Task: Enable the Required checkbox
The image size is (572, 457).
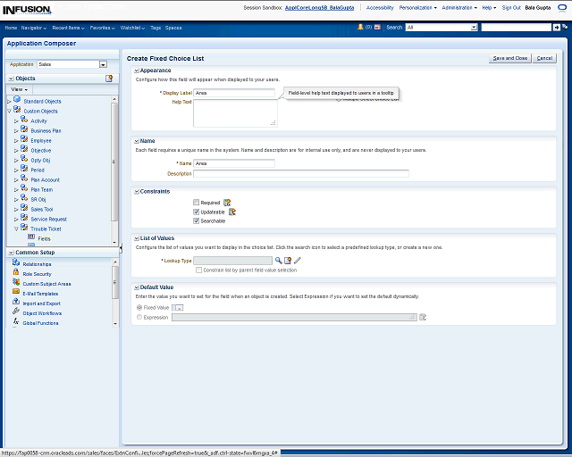Action: (196, 203)
